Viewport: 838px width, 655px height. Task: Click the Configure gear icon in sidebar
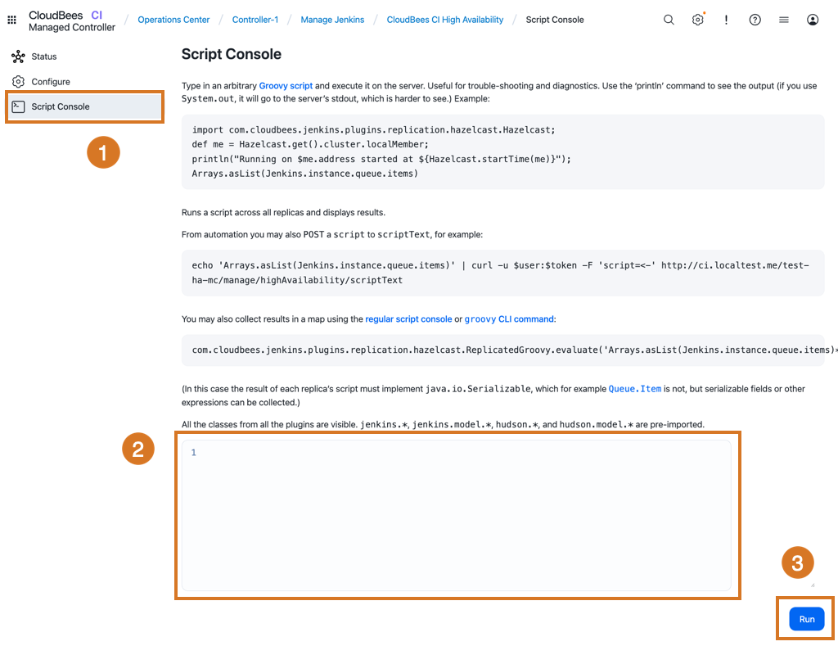pyautogui.click(x=18, y=82)
